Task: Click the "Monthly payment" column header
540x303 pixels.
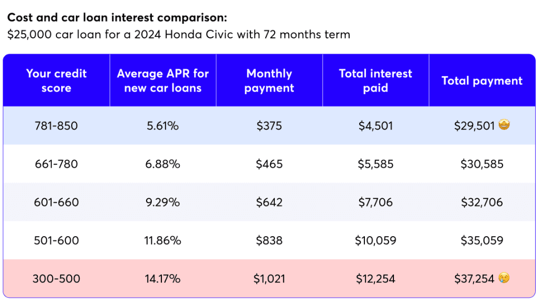Action: [x=269, y=80]
